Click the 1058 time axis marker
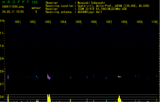 (x=124, y=22)
